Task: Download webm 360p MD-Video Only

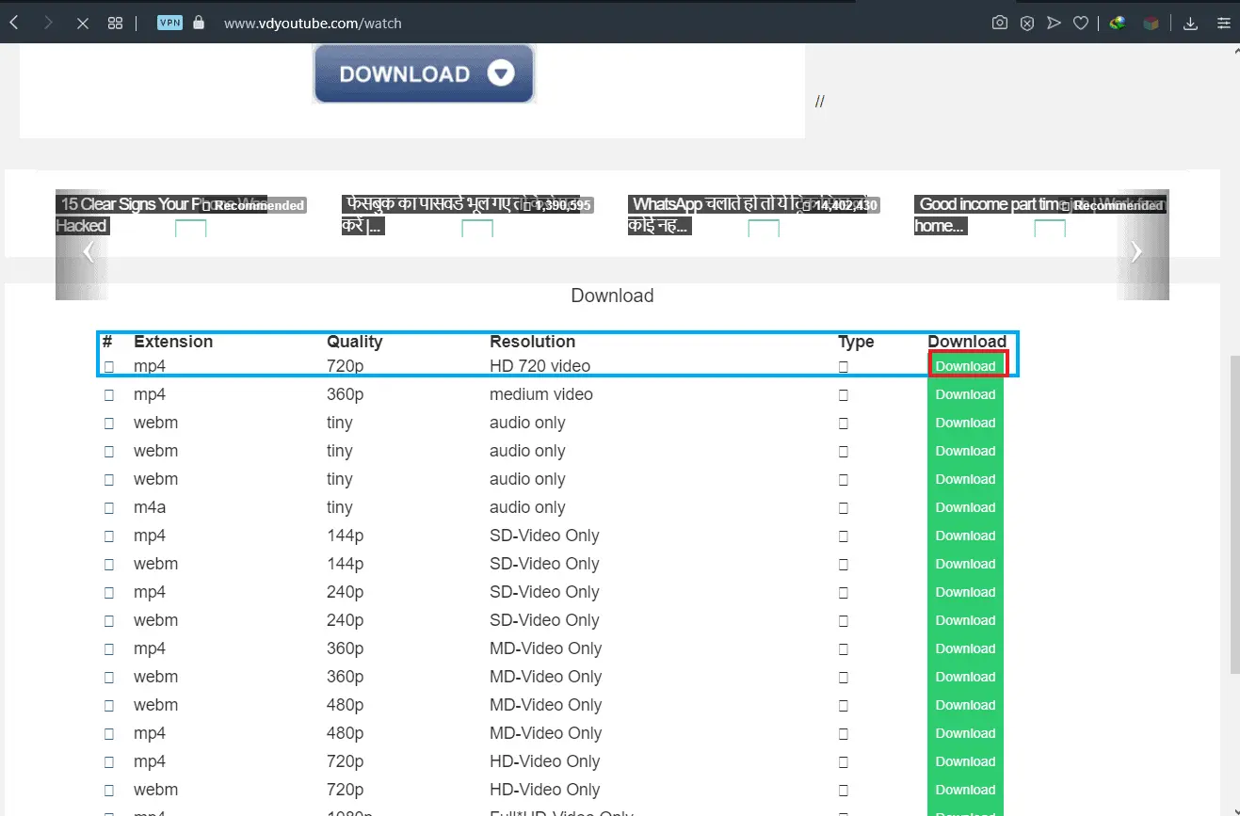Action: click(966, 677)
